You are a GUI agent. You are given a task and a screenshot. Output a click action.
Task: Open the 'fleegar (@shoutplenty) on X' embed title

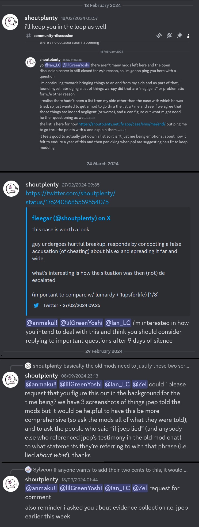(71, 218)
